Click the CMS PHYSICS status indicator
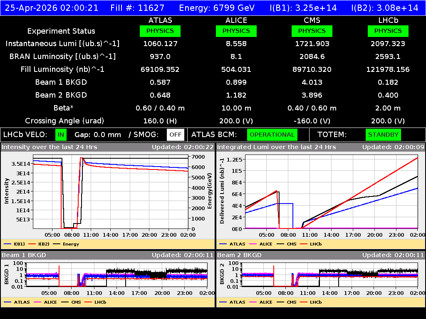 (x=312, y=31)
